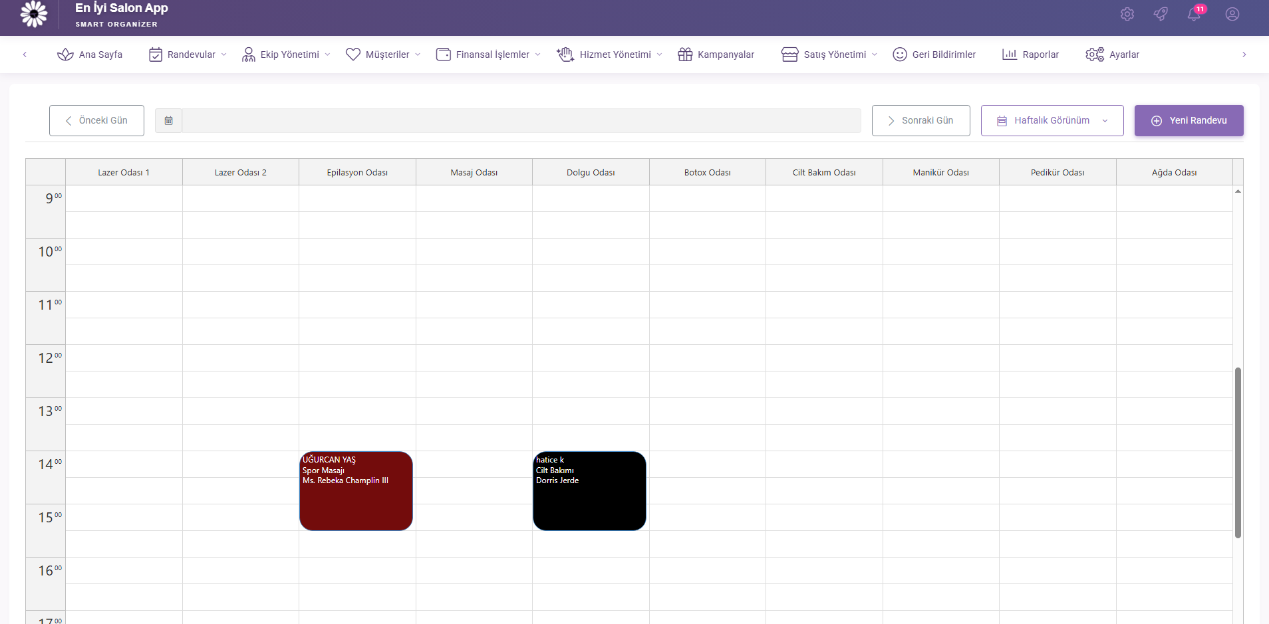Open the Raporlar section
Image resolution: width=1269 pixels, height=624 pixels.
(x=1030, y=54)
